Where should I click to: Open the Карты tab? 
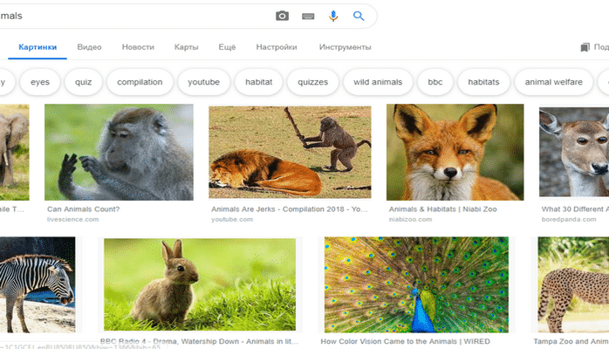(186, 47)
